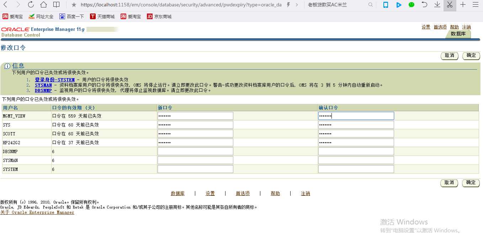Open 网址大全 bookmark
483x238 pixels.
(x=41, y=17)
